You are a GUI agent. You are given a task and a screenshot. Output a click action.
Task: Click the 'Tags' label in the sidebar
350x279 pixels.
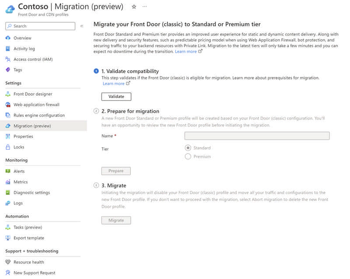click(18, 70)
